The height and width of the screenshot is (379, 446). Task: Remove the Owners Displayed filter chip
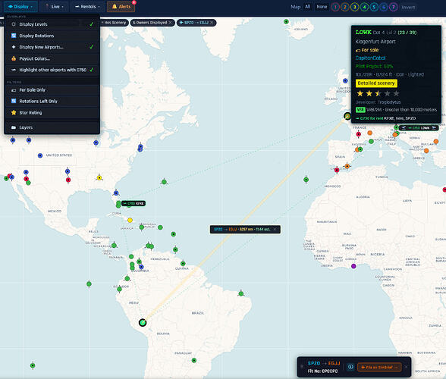tap(170, 23)
